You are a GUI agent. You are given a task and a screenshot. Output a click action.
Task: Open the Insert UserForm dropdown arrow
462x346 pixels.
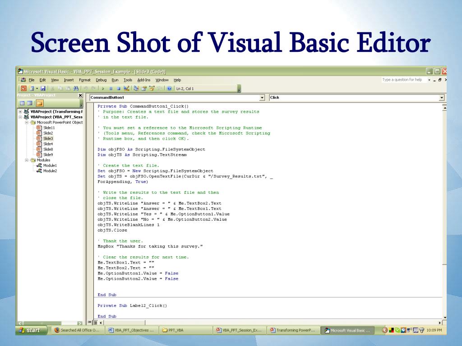(37, 88)
